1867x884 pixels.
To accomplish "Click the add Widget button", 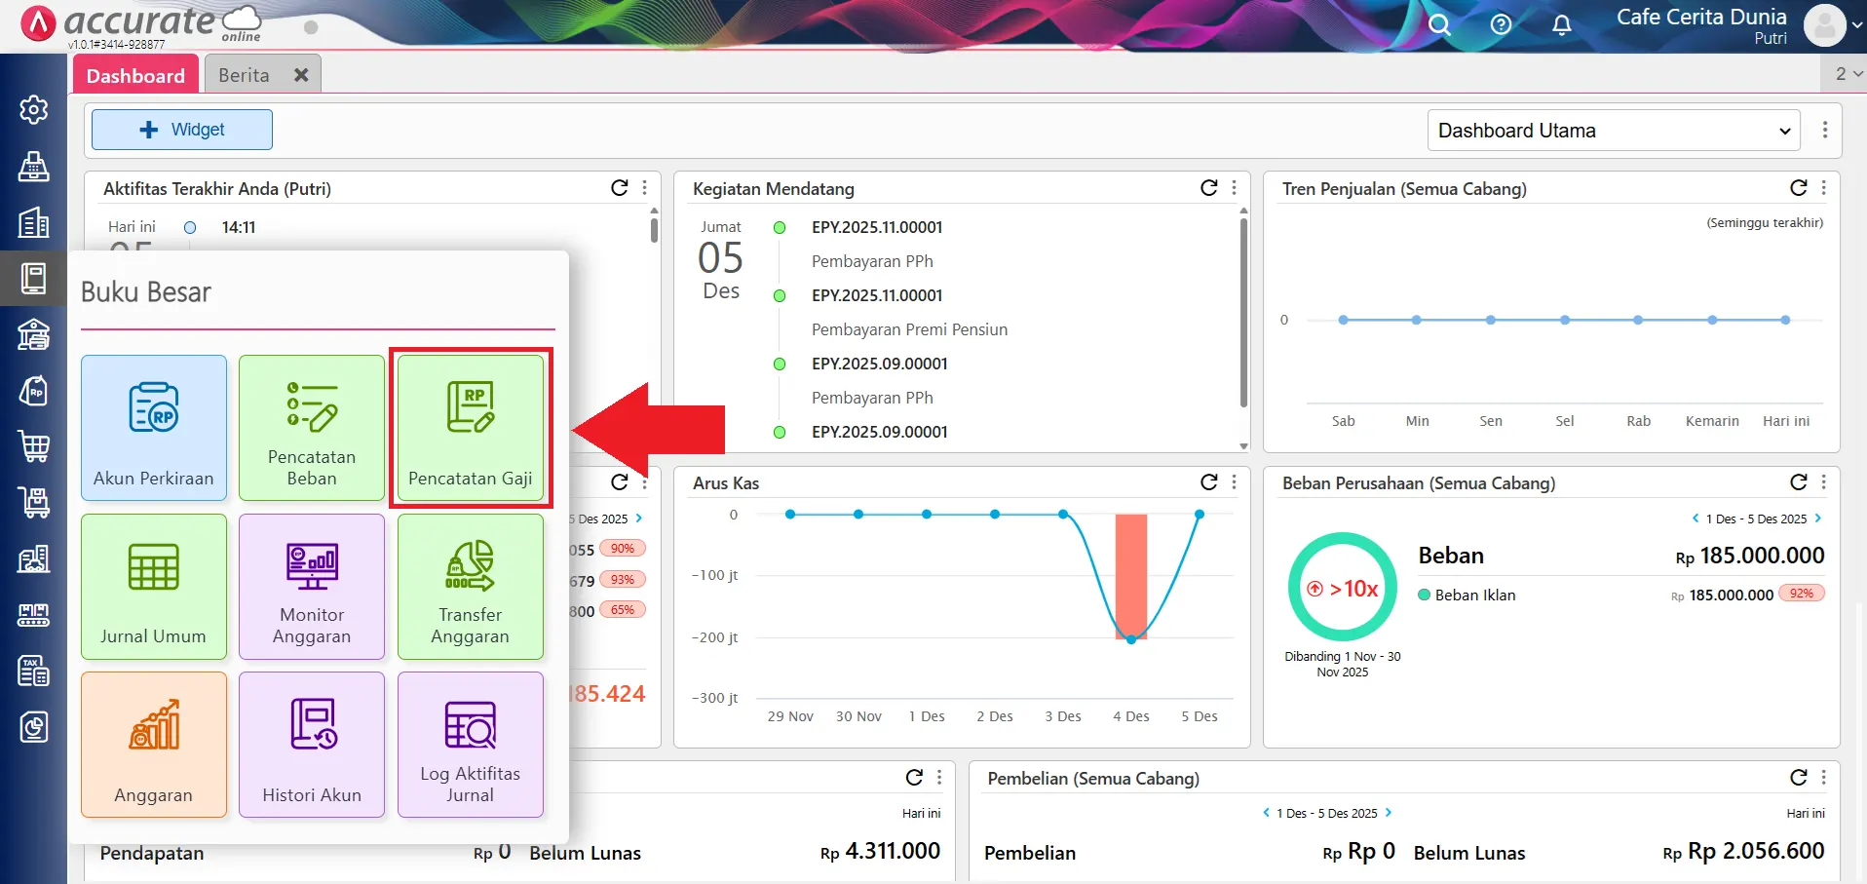I will pyautogui.click(x=182, y=130).
